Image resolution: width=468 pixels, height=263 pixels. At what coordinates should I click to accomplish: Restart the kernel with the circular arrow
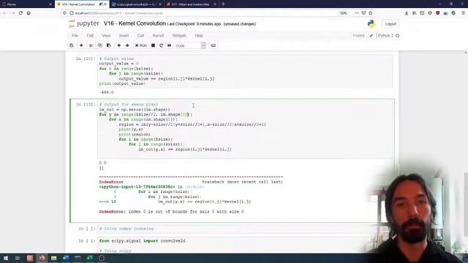point(161,45)
